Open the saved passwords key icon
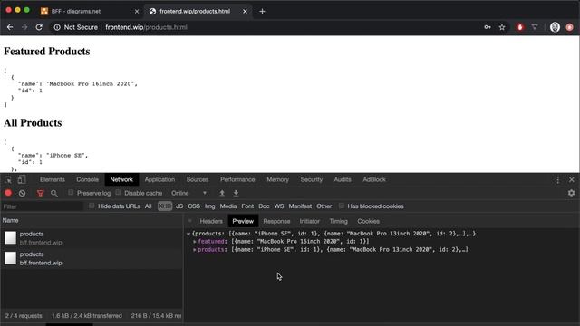 click(x=488, y=27)
